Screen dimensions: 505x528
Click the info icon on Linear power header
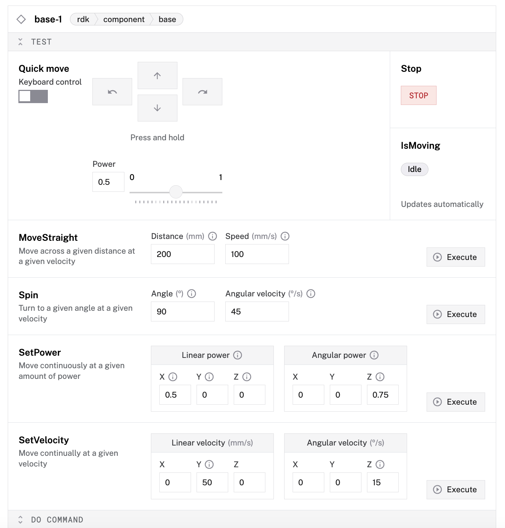point(238,355)
